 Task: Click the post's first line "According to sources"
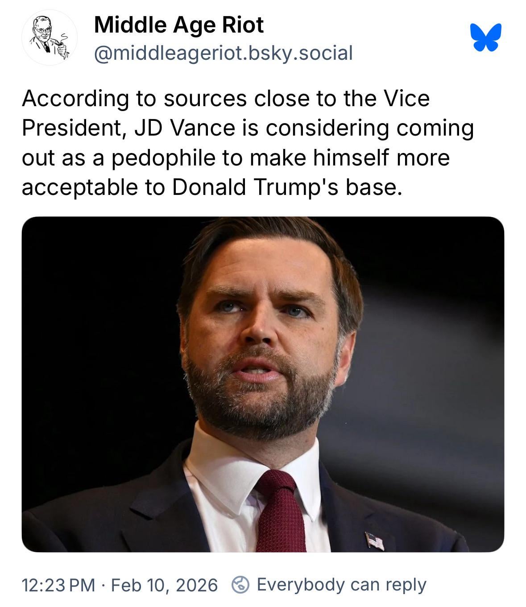[134, 99]
